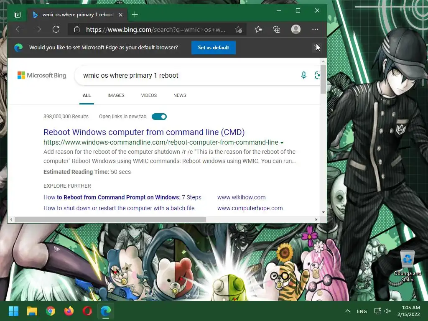Open File Explorer from the taskbar
This screenshot has width=428, height=321.
point(32,311)
